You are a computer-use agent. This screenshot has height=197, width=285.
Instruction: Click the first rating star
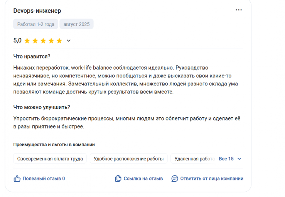pyautogui.click(x=27, y=41)
